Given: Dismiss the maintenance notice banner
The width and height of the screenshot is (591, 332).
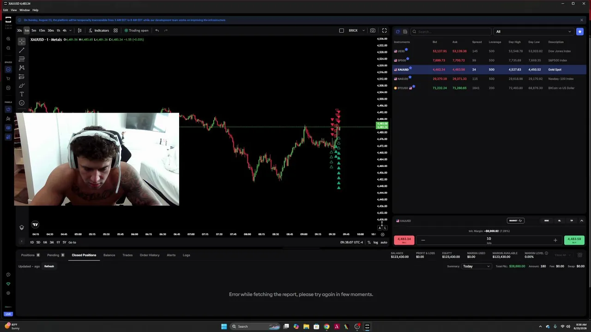Looking at the screenshot, I should click(581, 20).
